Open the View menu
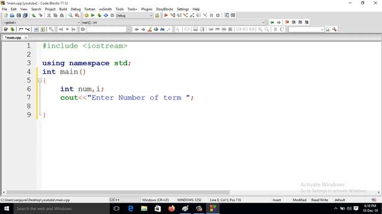The image size is (382, 214). pos(24,9)
